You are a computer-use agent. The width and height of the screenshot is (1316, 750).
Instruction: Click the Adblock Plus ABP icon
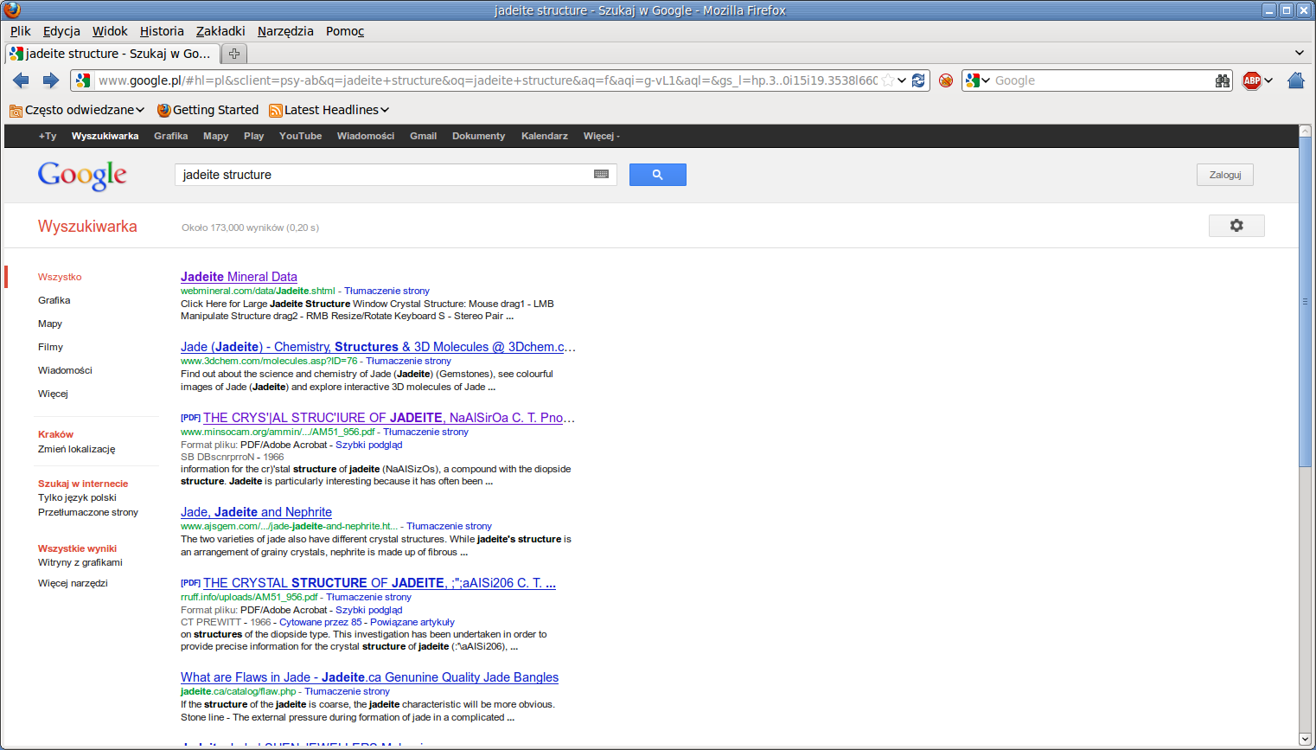tap(1251, 80)
